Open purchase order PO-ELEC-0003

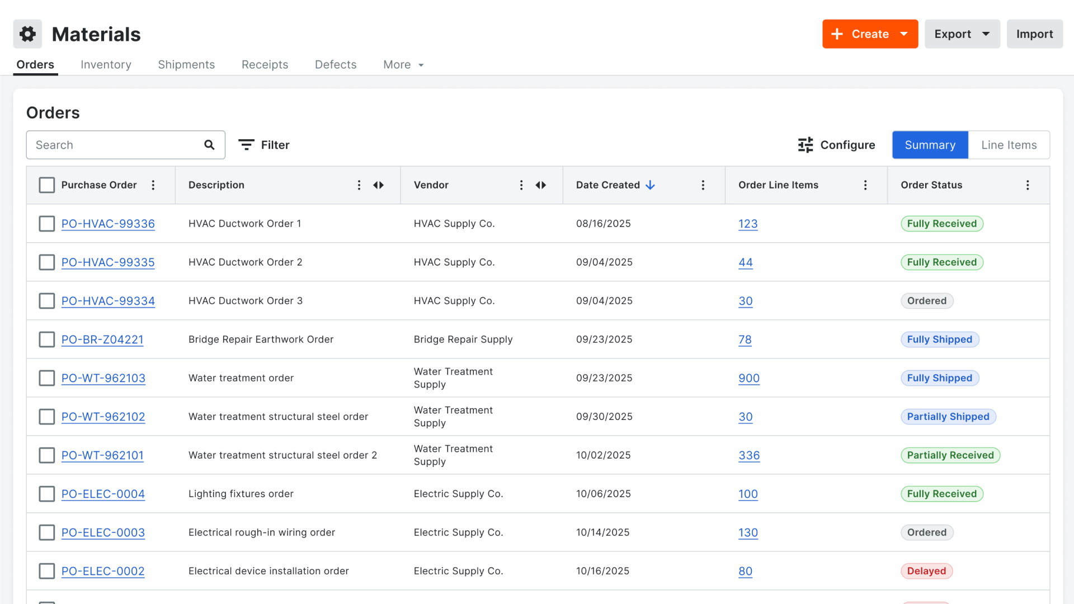click(103, 532)
